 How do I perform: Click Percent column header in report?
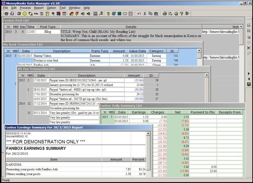coord(138,160)
